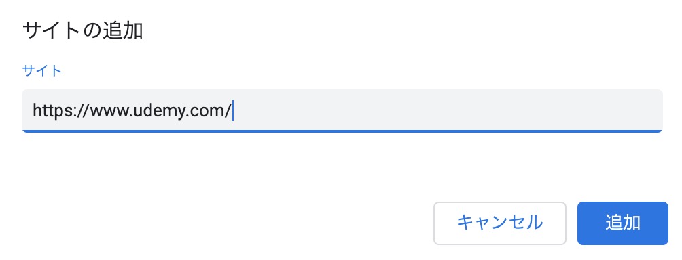Click the blue サイト field label
Viewport: 682px width, 260px height.
click(x=41, y=70)
